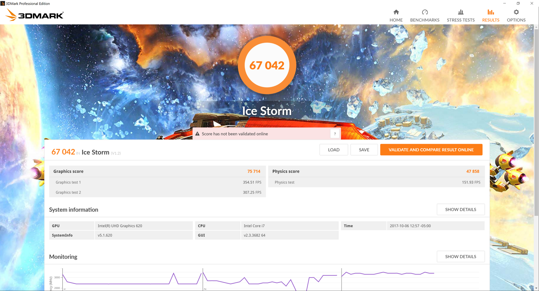Click the orange 67 042 score circle
This screenshot has width=539, height=291.
tap(267, 65)
